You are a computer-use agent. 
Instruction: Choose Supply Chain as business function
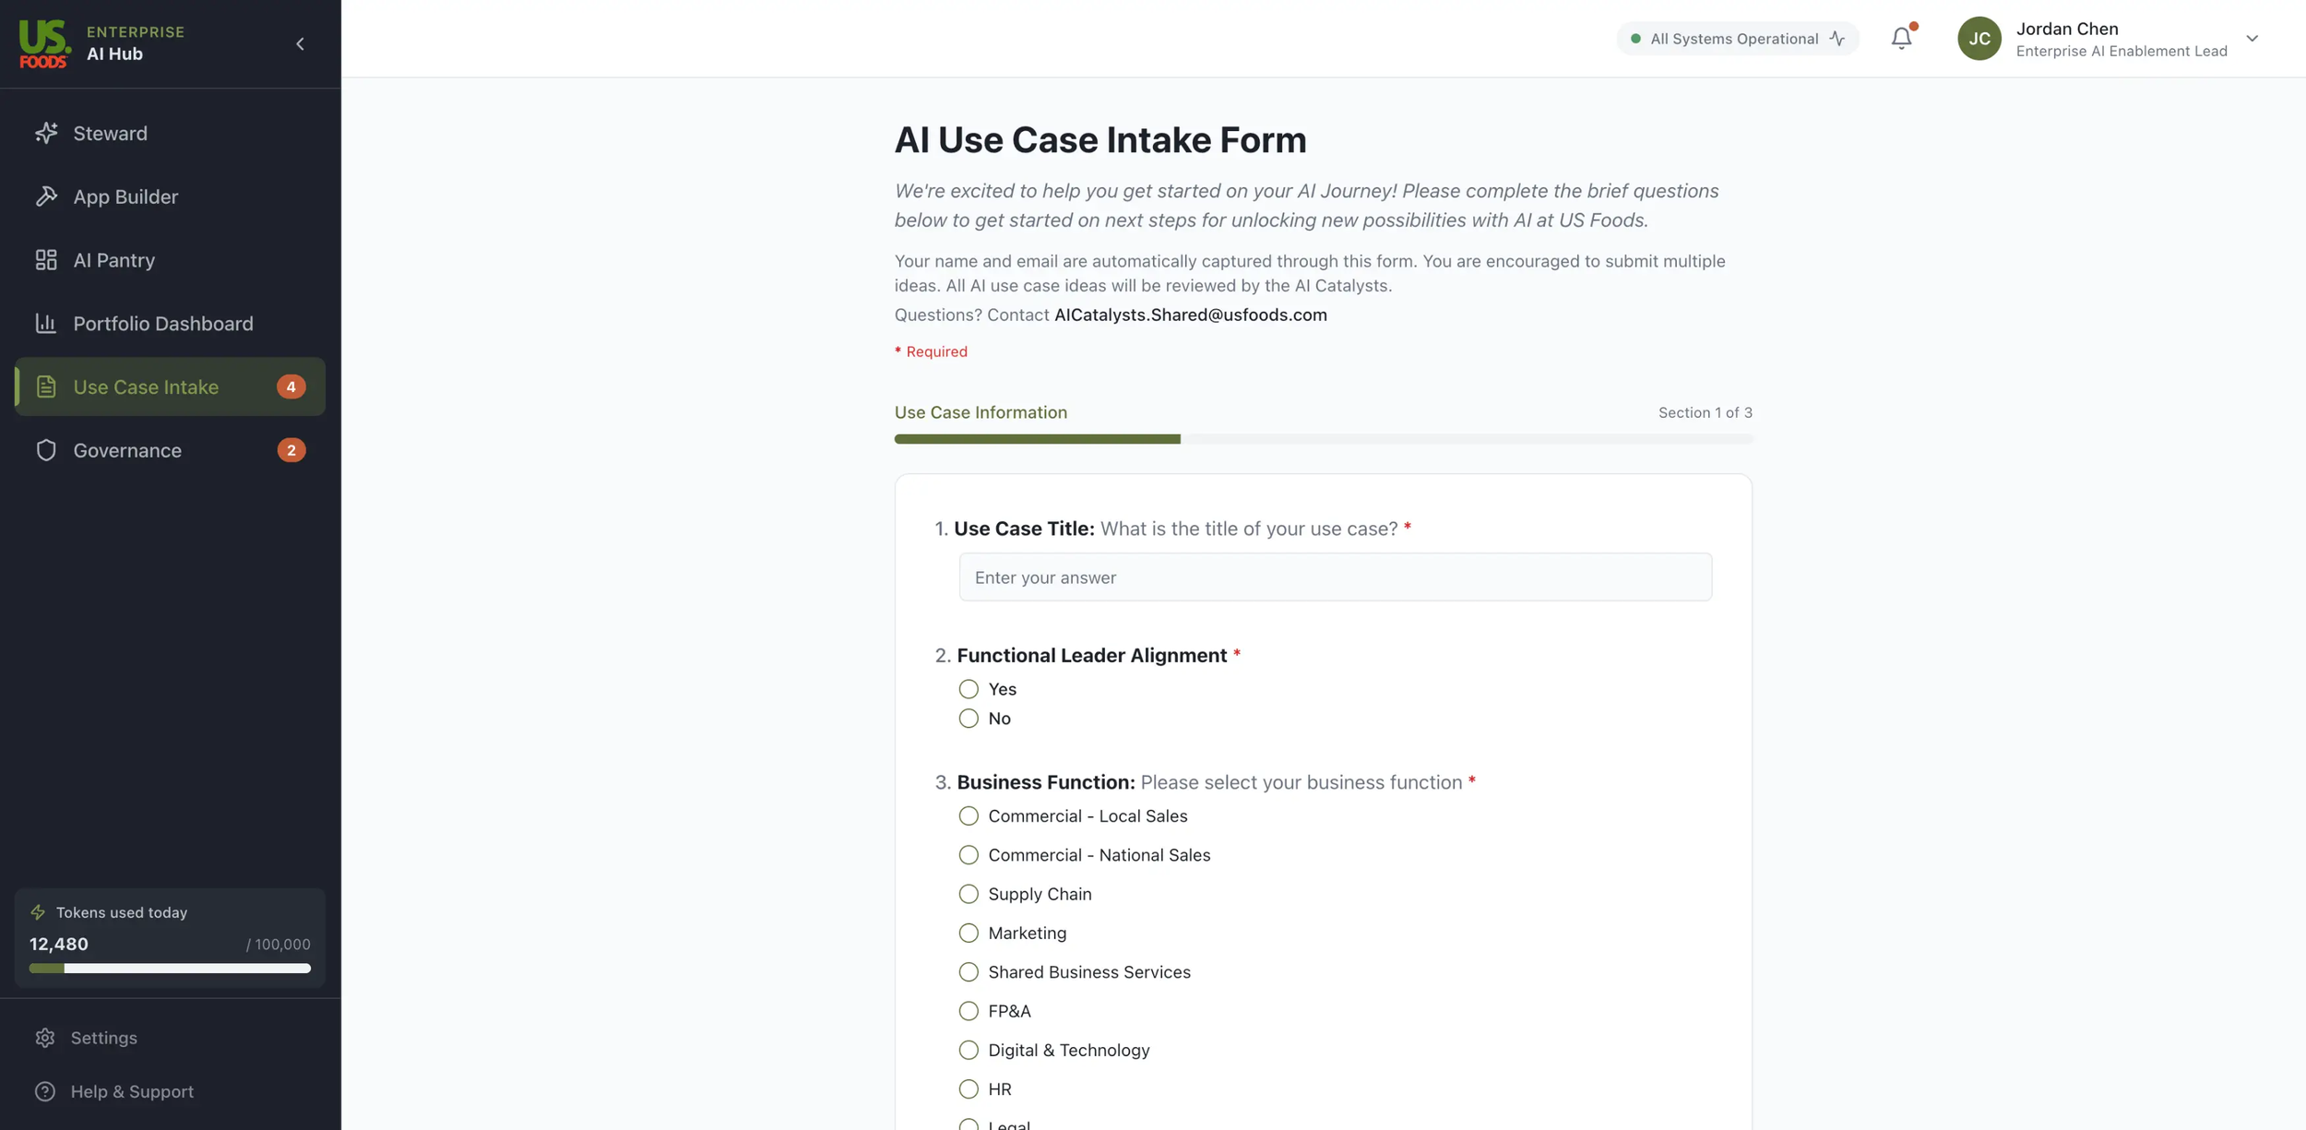coord(969,893)
